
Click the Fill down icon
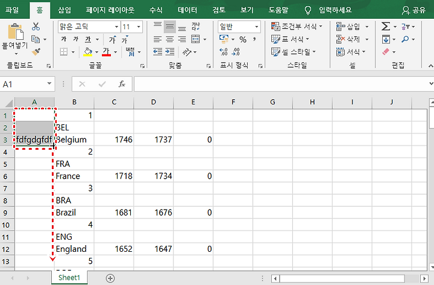(386, 39)
